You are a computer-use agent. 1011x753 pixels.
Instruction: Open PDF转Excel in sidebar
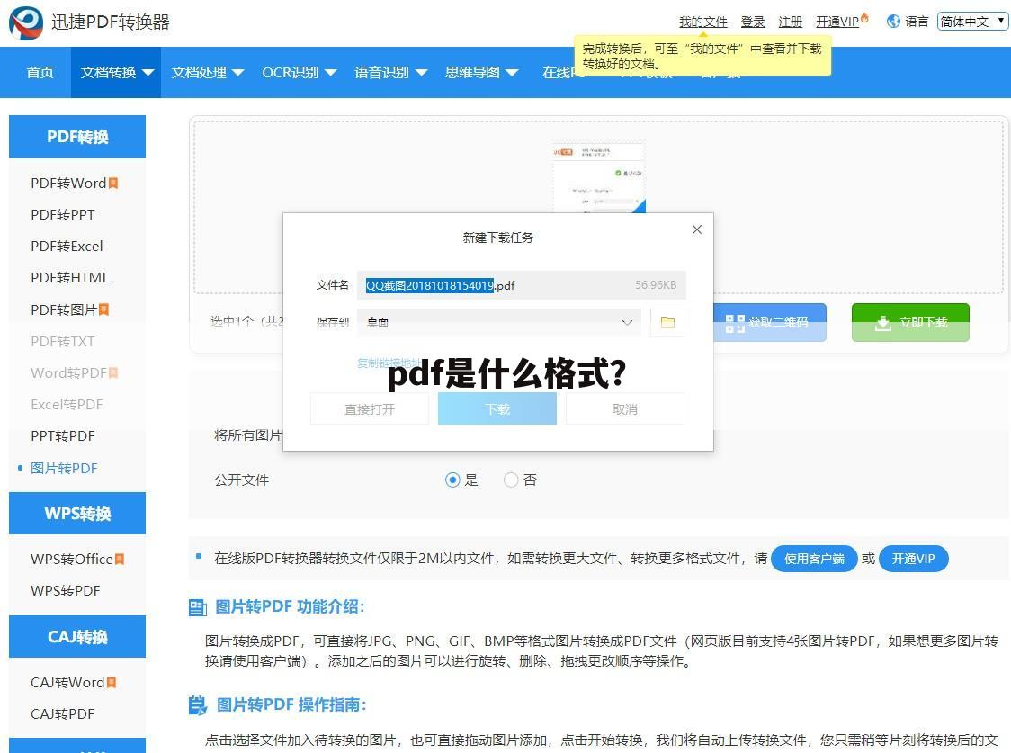pyautogui.click(x=67, y=247)
